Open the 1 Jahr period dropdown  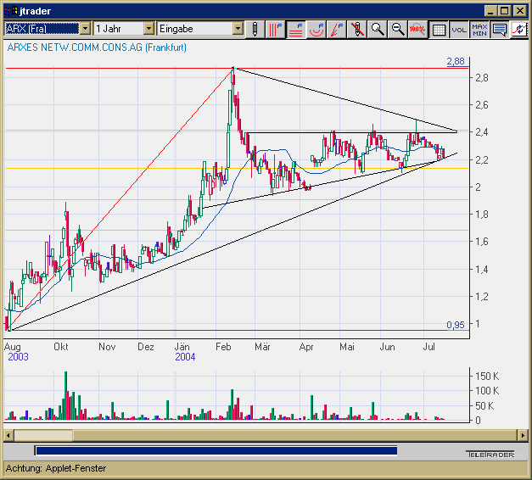[x=148, y=29]
